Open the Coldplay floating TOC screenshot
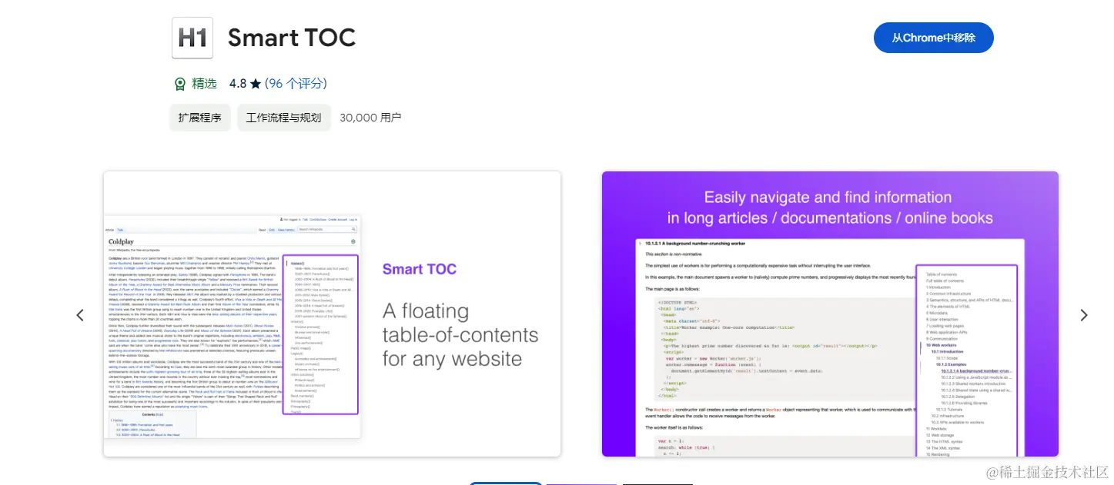 tap(333, 314)
